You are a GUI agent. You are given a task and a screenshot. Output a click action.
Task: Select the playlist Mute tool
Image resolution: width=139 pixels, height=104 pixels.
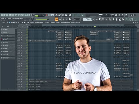14,23
